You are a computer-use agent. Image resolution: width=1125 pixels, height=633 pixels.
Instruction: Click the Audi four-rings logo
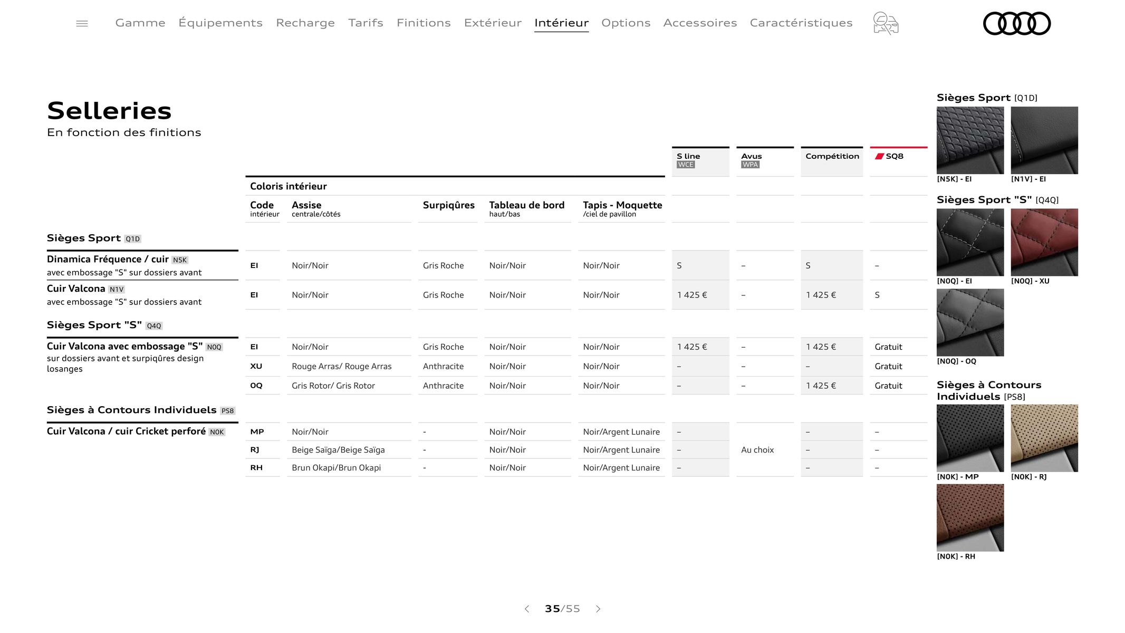pyautogui.click(x=1017, y=23)
